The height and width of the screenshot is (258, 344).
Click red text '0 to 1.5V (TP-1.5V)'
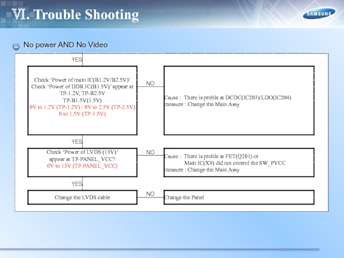[x=82, y=114]
